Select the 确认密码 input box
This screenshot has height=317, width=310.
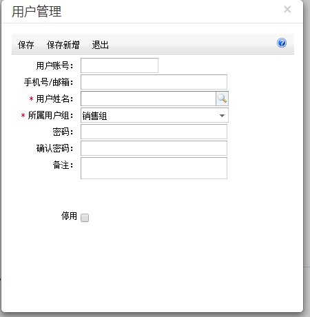tap(154, 148)
